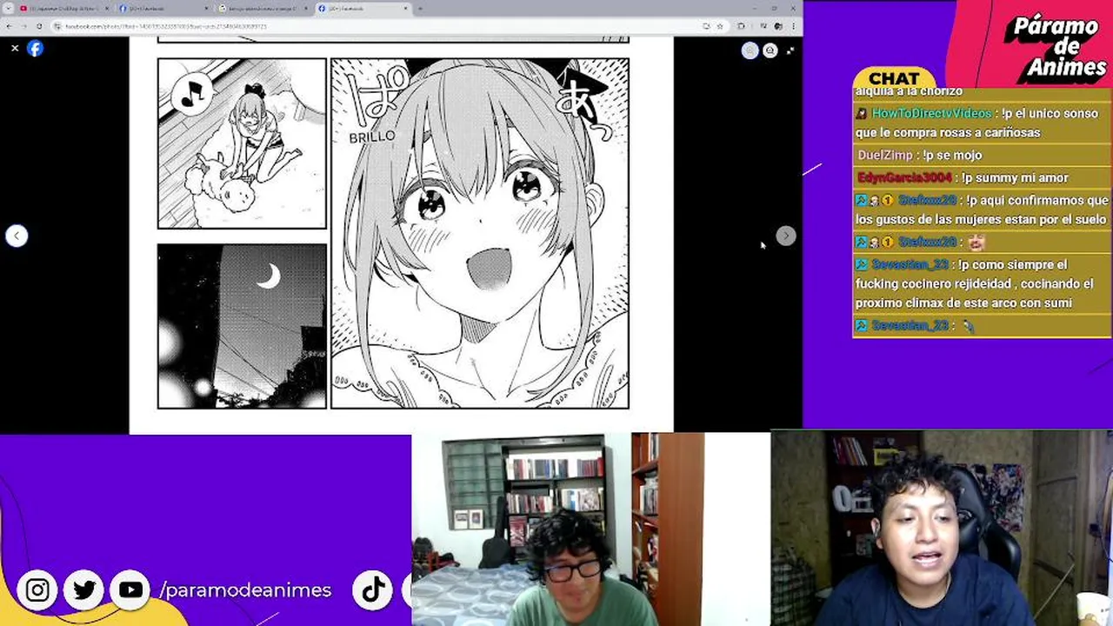
Task: Click the browser profile avatar icon
Action: [x=777, y=26]
